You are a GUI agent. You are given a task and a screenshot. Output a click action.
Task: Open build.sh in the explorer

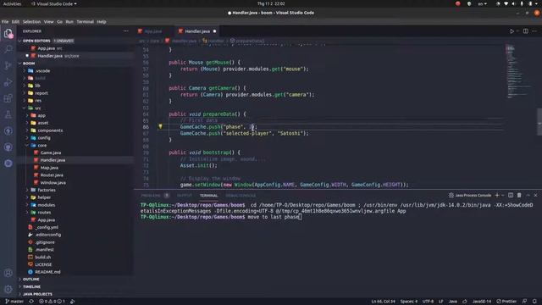43,257
